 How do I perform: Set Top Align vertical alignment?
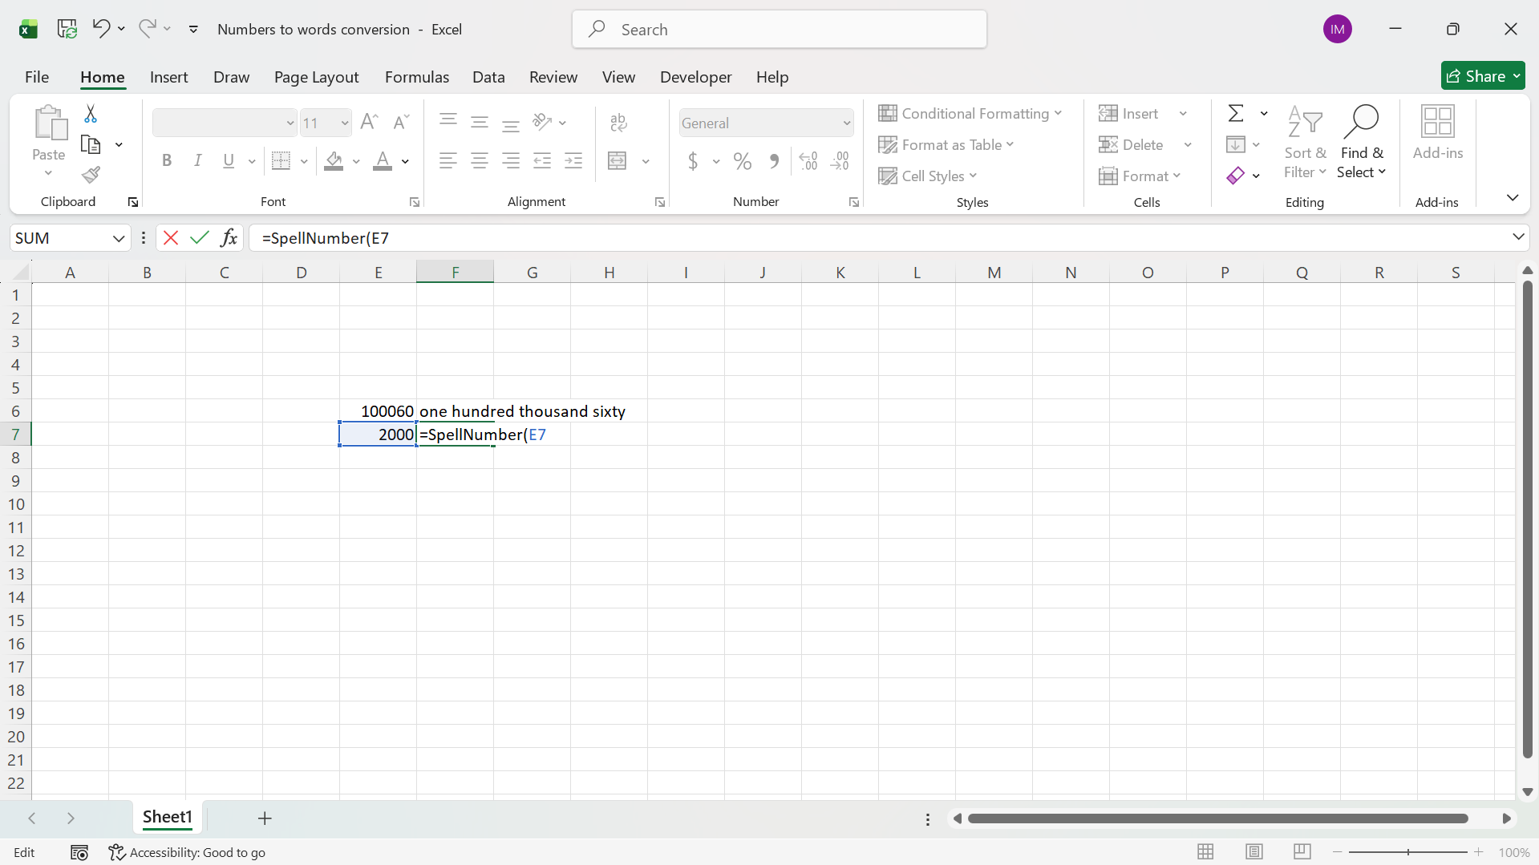tap(448, 122)
